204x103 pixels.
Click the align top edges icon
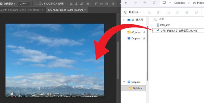click(x=96, y=4)
